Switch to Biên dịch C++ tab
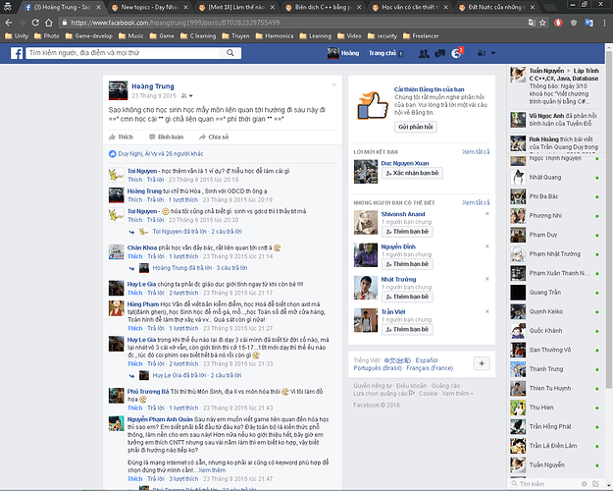The image size is (613, 491). (323, 8)
